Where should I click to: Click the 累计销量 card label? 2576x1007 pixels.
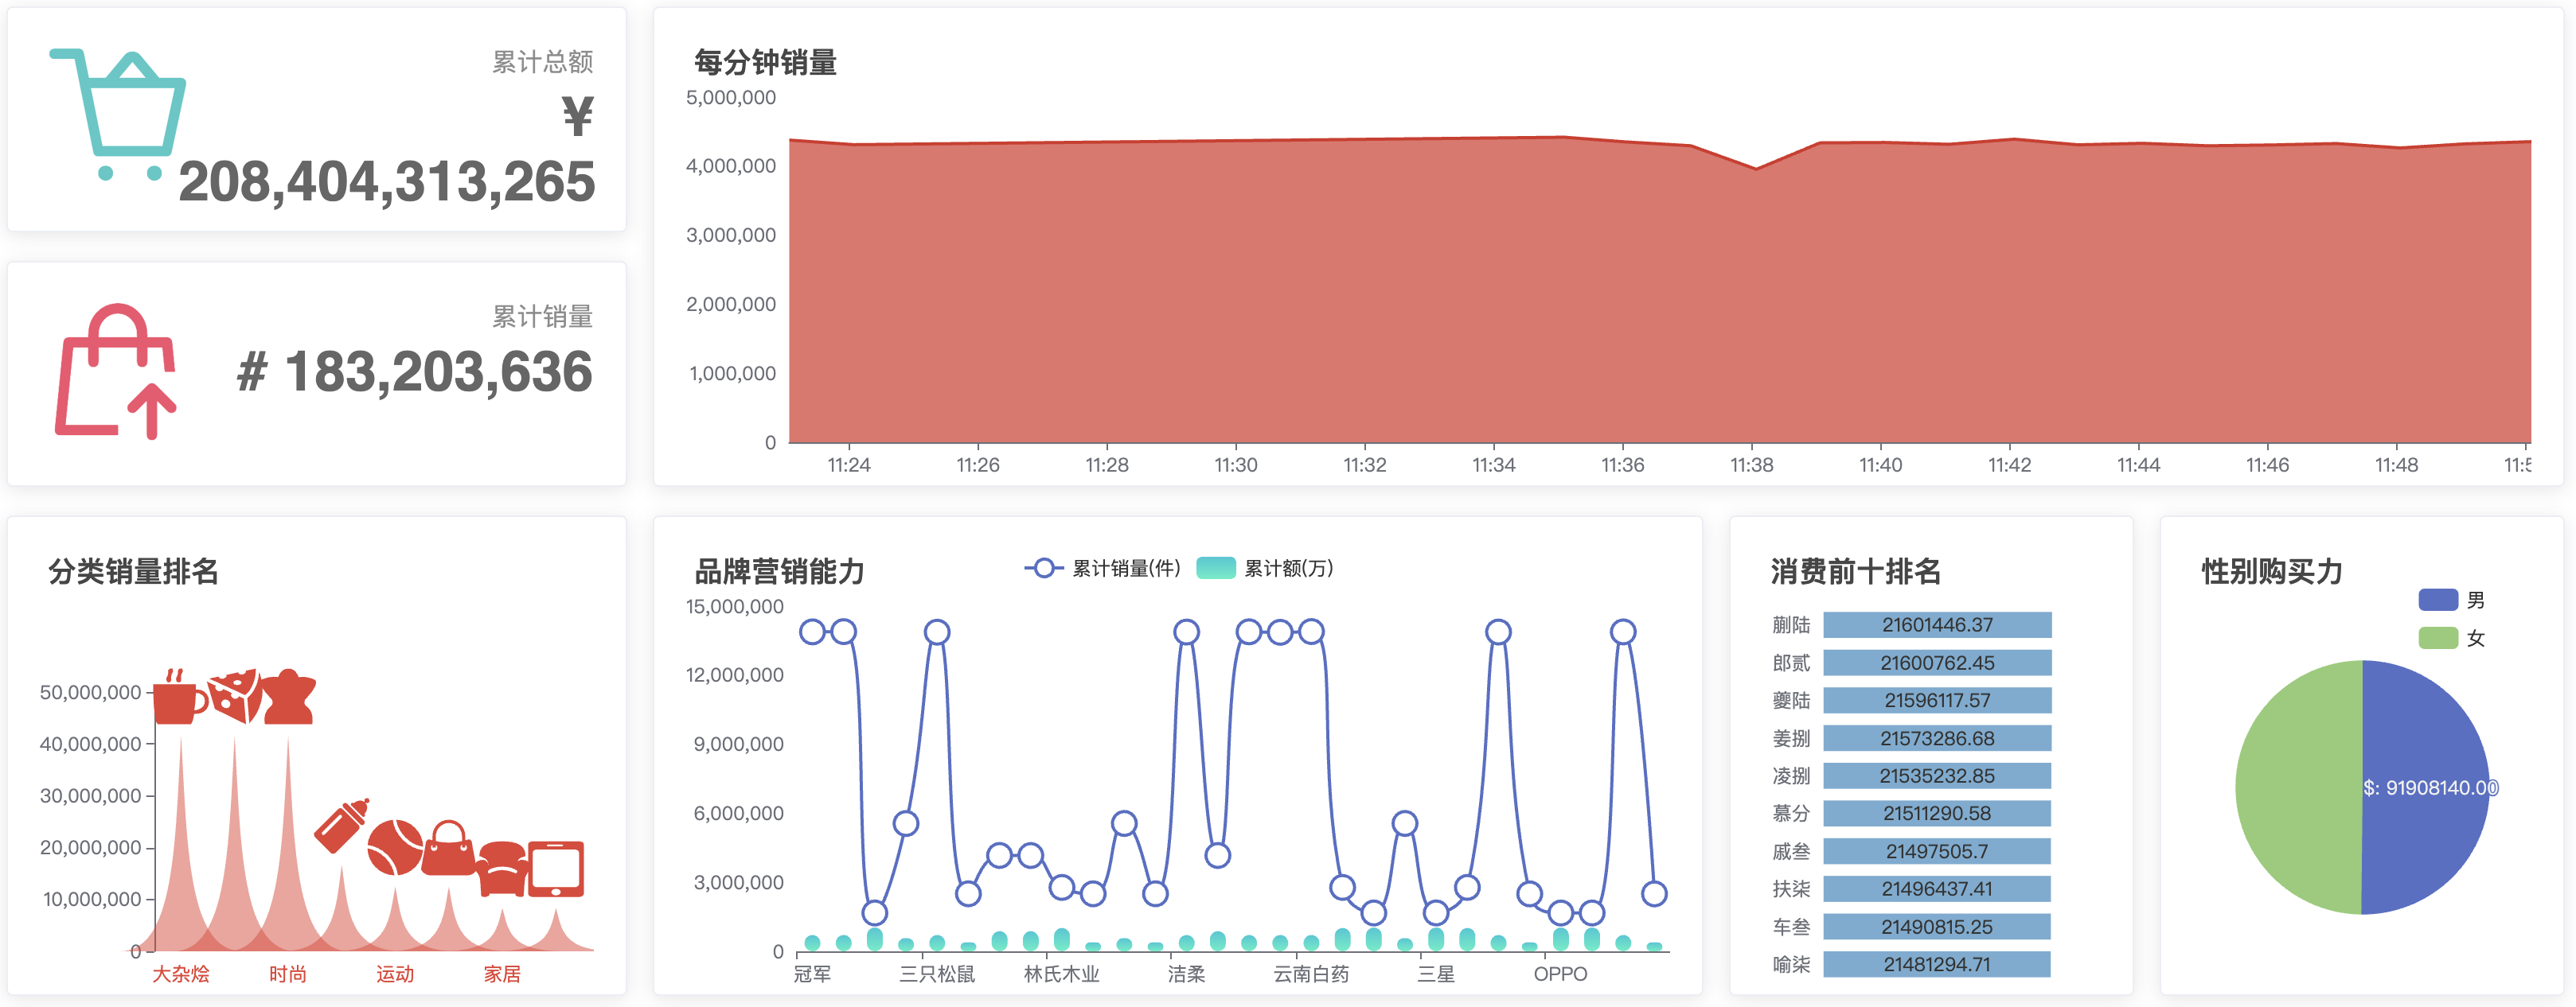[543, 317]
